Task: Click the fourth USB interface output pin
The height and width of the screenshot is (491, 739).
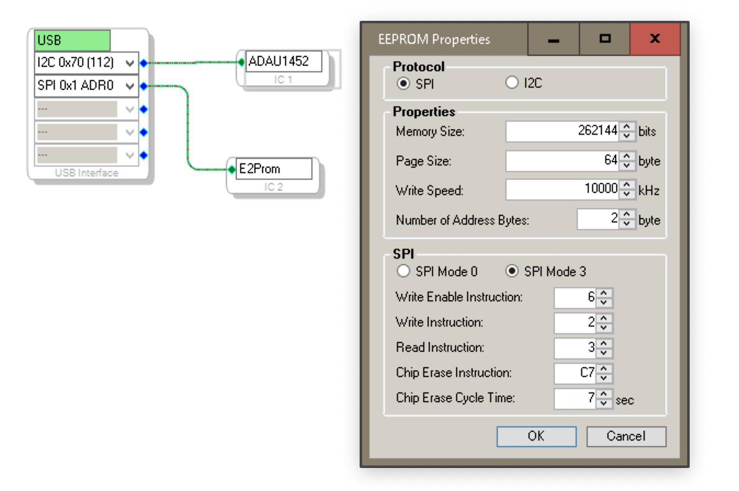Action: 144,132
